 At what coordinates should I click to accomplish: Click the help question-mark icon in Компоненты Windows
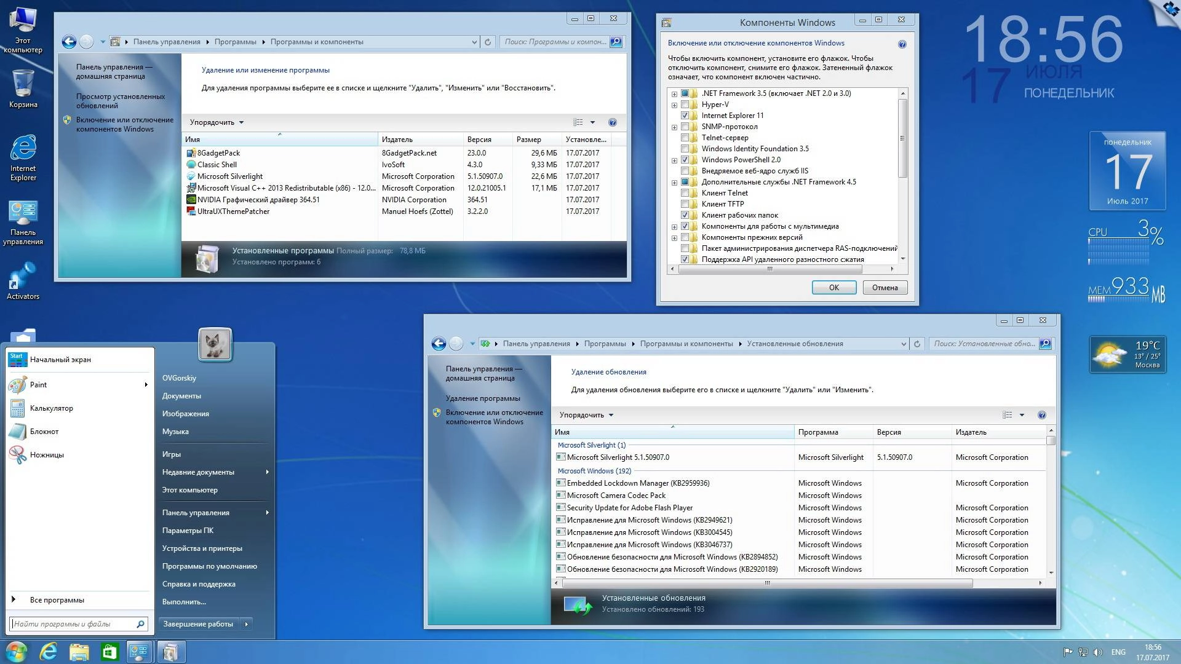click(902, 44)
